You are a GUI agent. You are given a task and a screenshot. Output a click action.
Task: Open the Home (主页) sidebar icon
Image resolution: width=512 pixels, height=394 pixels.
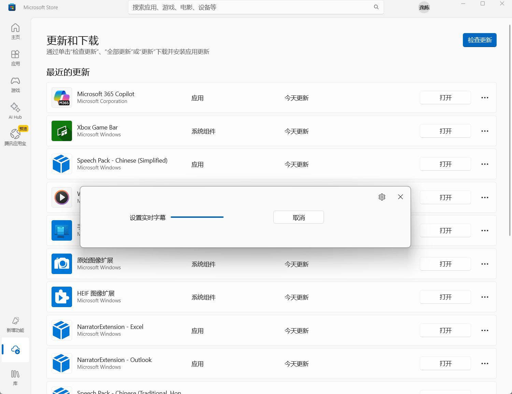coord(15,31)
